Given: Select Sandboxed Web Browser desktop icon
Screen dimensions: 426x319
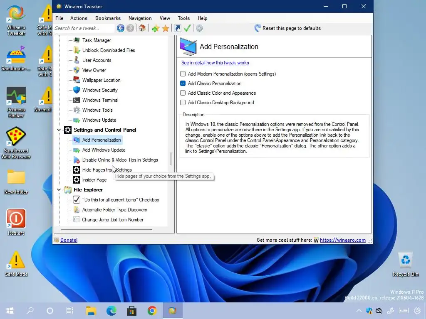Looking at the screenshot, I should (x=16, y=143).
